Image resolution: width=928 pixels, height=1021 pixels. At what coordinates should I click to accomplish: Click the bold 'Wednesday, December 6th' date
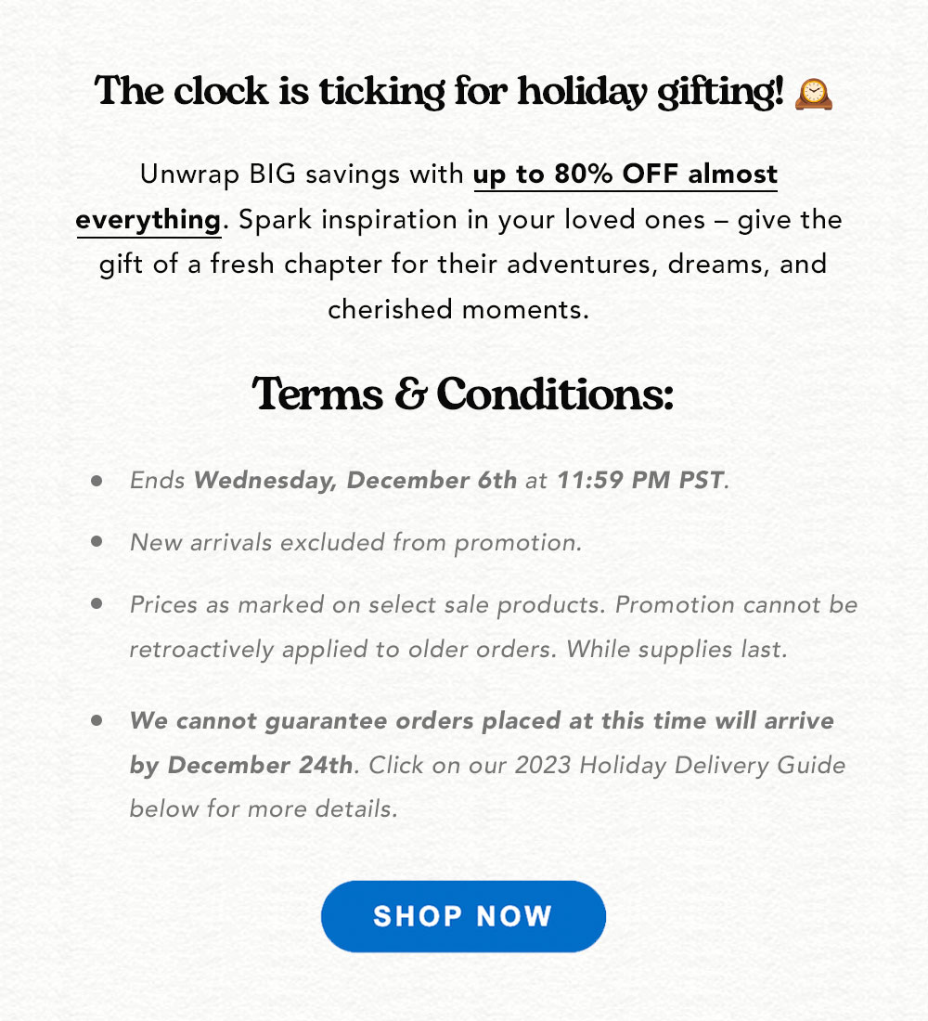coord(354,481)
